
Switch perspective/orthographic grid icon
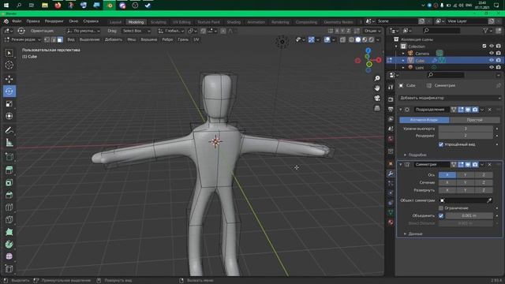(377, 108)
